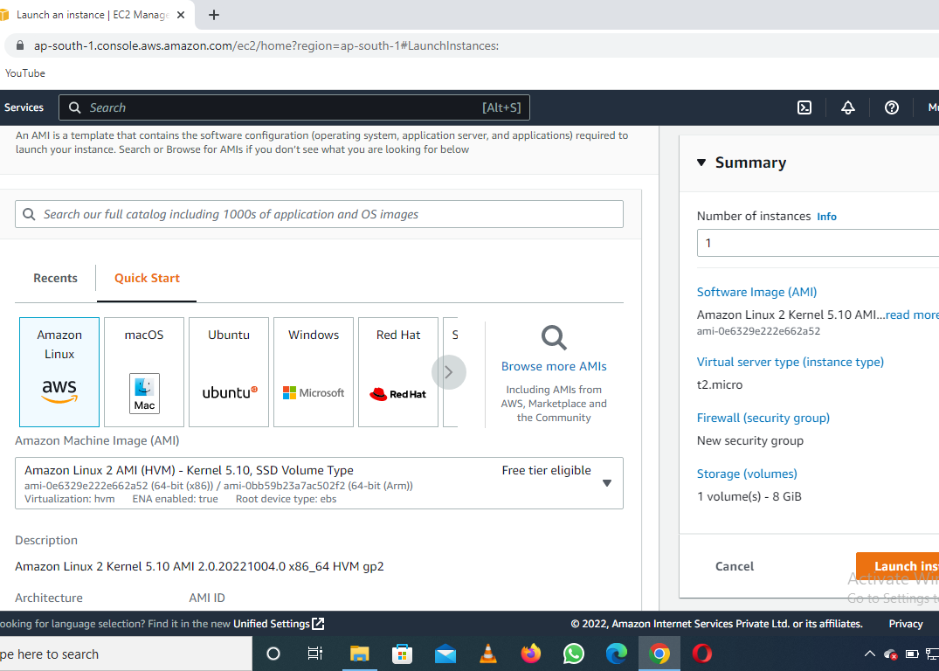This screenshot has height=671, width=939.
Task: Open File Explorer from taskbar
Action: [359, 654]
